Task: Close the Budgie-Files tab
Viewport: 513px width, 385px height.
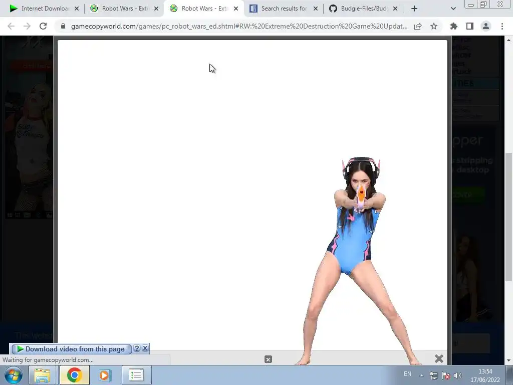Action: click(395, 9)
